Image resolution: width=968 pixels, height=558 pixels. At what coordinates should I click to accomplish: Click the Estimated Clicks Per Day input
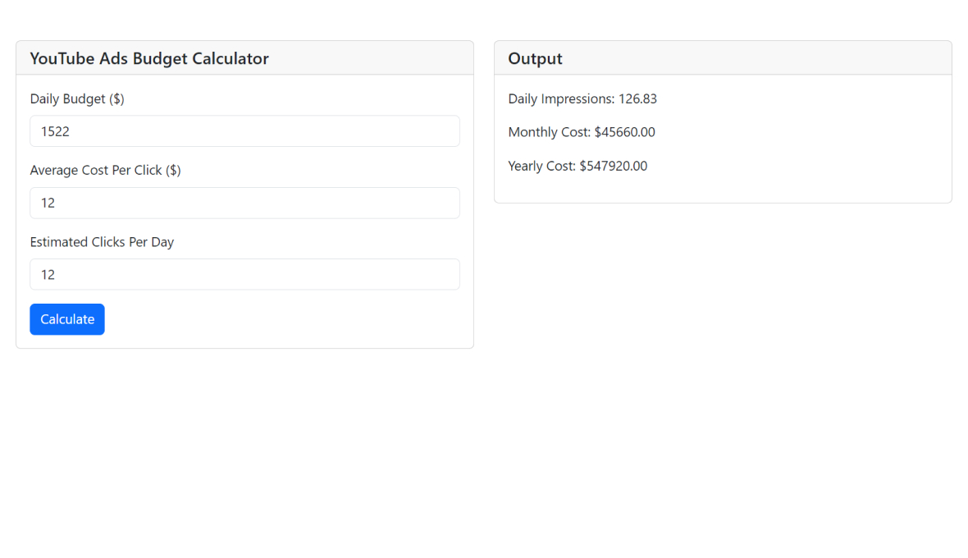click(244, 274)
